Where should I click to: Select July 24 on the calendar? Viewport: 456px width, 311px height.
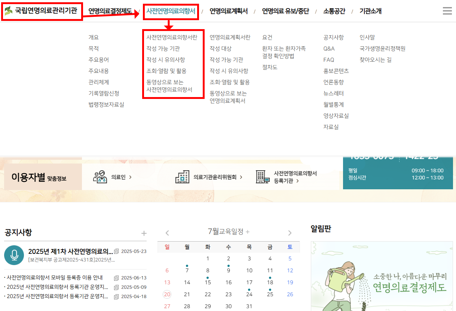(x=249, y=294)
